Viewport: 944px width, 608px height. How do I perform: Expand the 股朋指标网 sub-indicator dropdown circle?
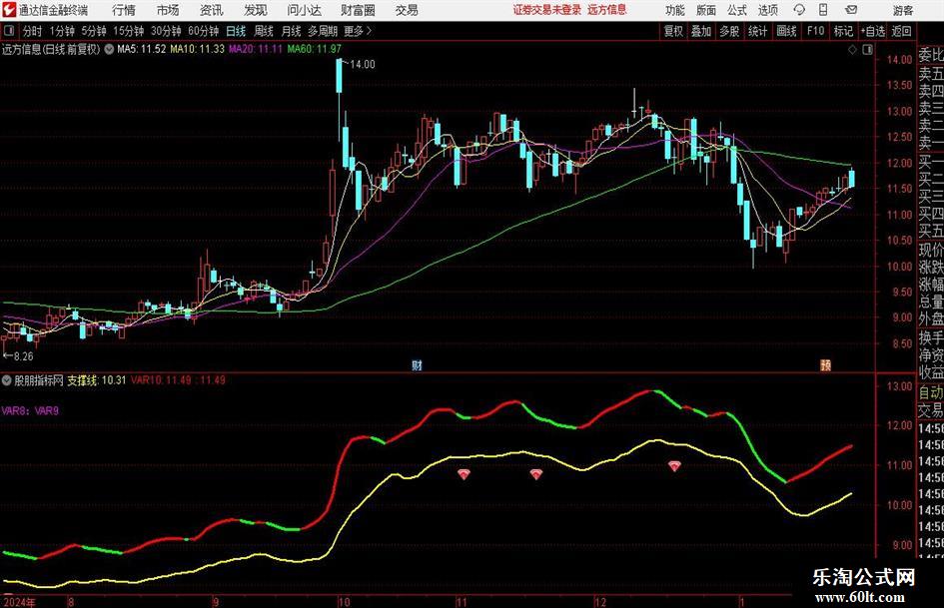pyautogui.click(x=7, y=379)
